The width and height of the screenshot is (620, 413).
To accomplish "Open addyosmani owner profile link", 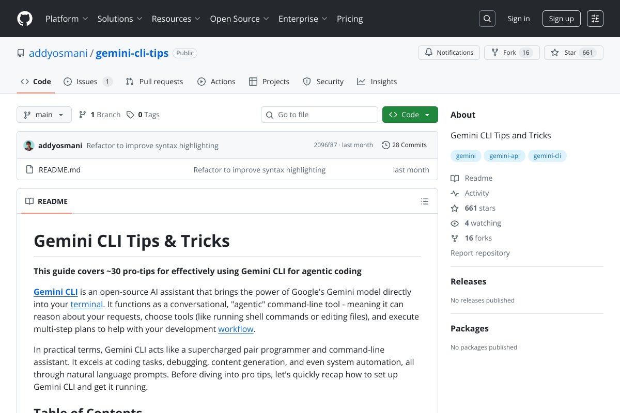I will click(58, 53).
